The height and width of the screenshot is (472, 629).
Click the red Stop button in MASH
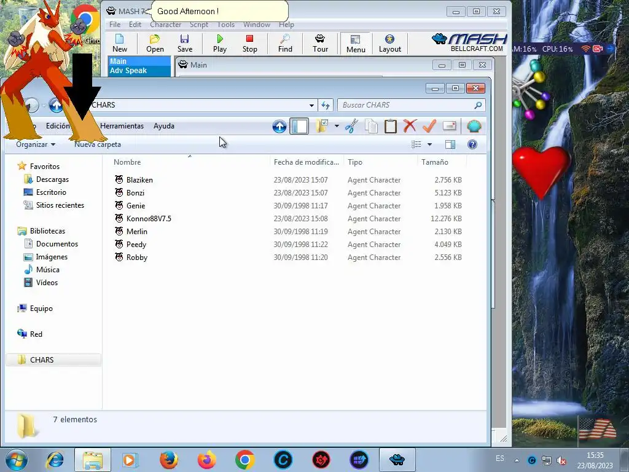(x=249, y=44)
